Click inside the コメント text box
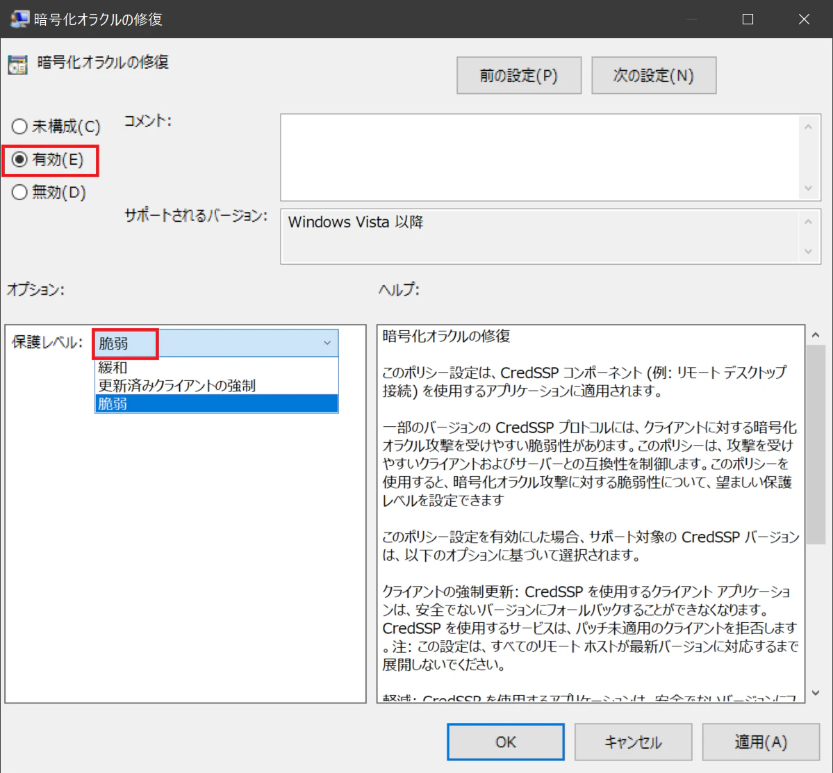 tap(539, 157)
